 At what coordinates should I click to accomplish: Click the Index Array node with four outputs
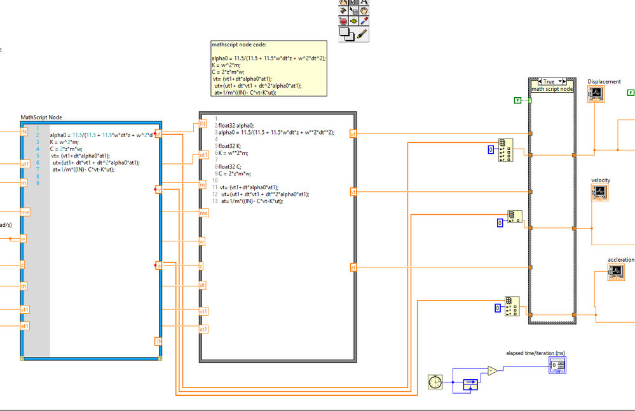click(x=505, y=150)
